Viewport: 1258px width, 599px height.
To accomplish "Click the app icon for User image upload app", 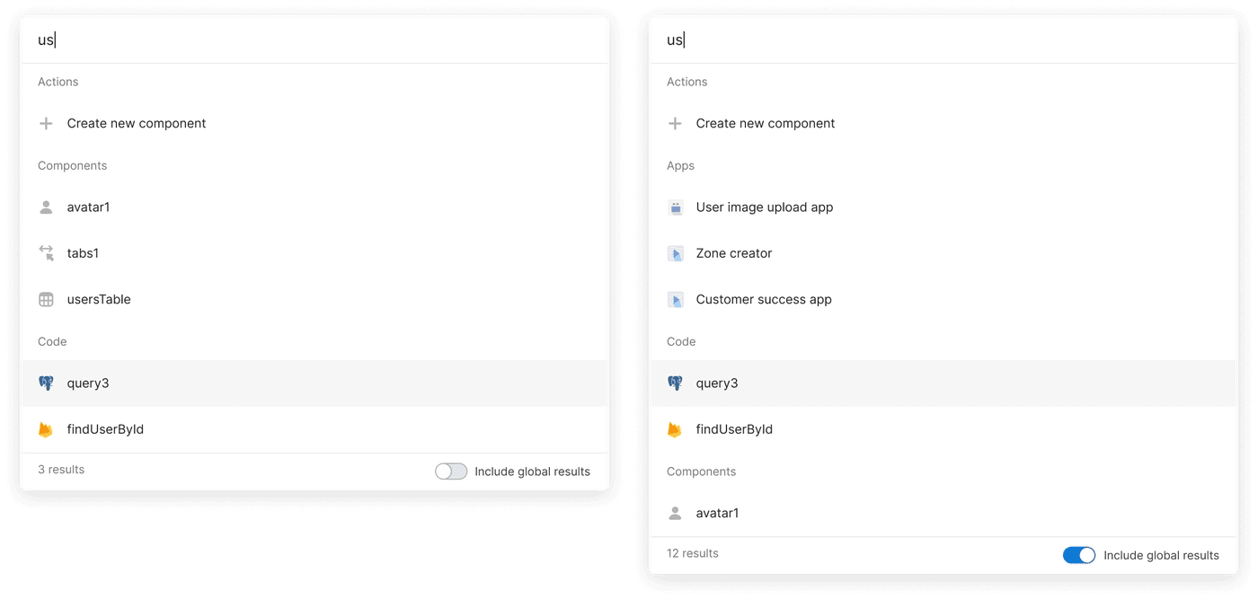I will [x=676, y=207].
